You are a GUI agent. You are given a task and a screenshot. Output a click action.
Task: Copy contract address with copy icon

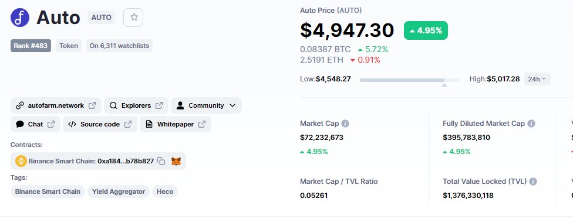point(161,161)
